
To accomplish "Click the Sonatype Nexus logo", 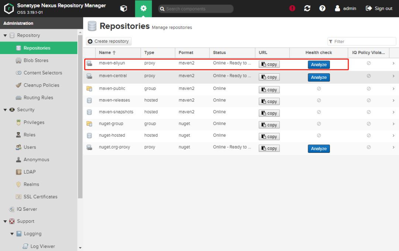I will tap(8, 9).
